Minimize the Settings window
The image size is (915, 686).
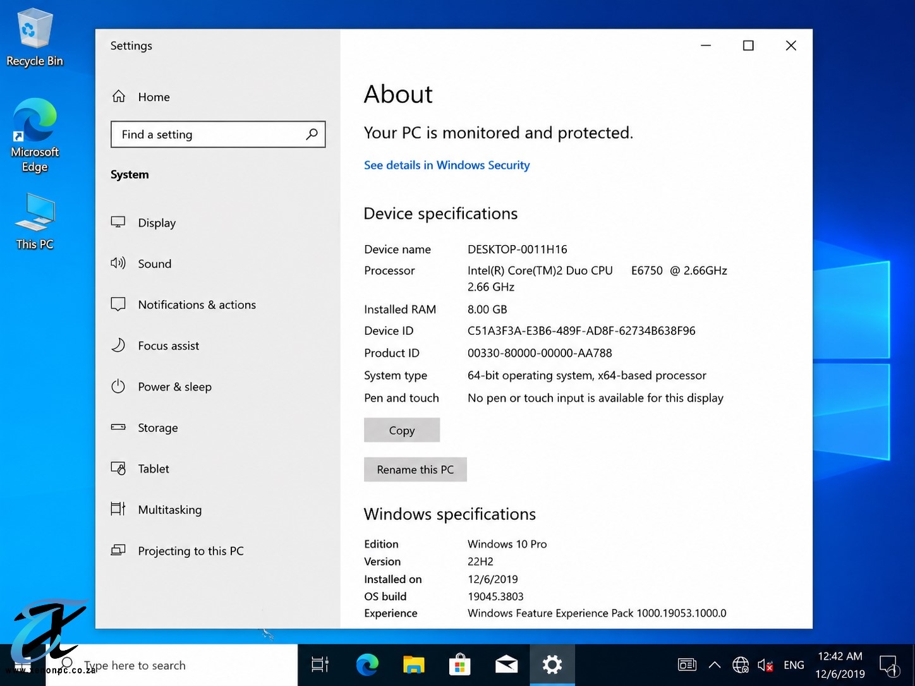706,45
